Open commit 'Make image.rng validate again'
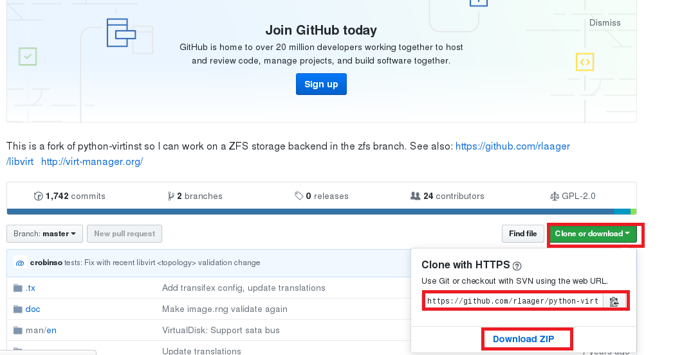The width and height of the screenshot is (673, 355). [225, 309]
